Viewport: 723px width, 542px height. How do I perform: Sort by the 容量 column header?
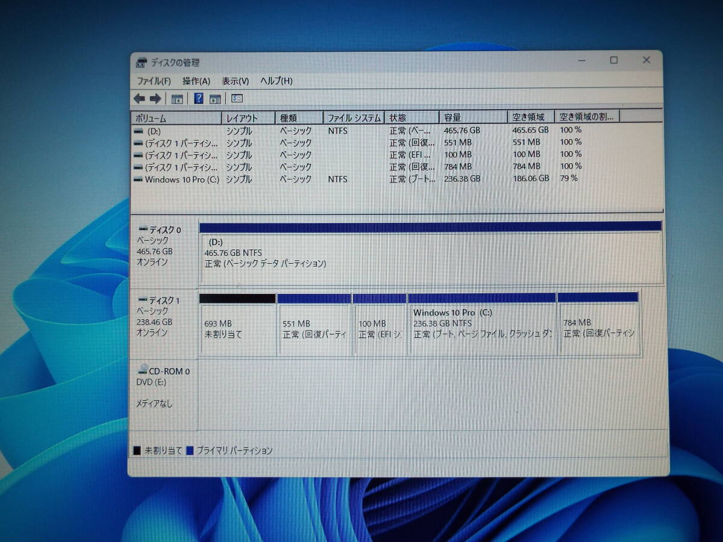click(474, 117)
